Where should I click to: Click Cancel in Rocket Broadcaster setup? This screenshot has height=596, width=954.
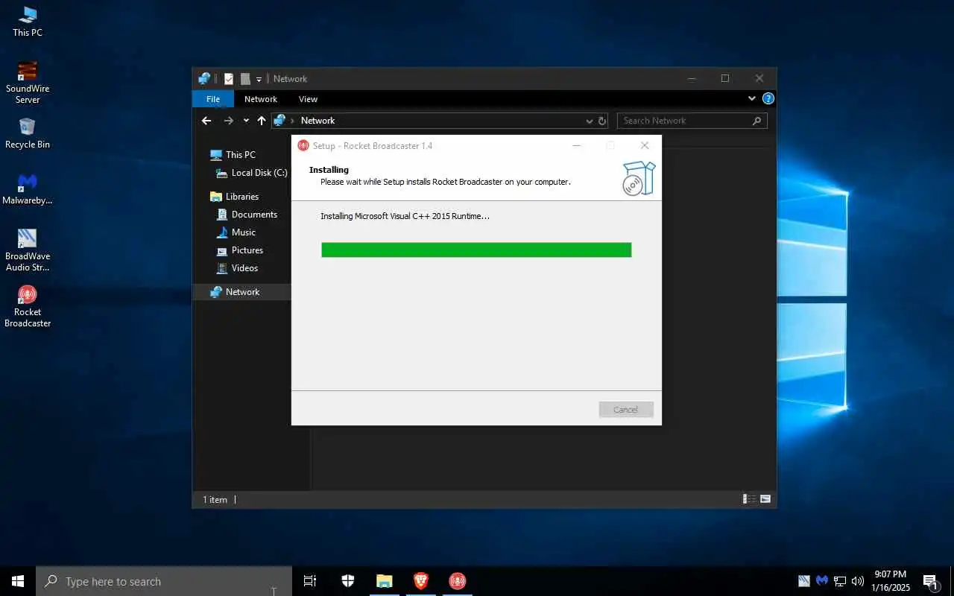(626, 410)
